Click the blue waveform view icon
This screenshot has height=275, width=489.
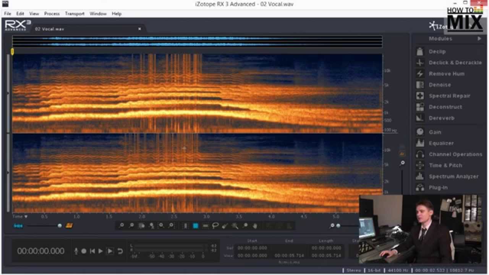click(x=18, y=226)
